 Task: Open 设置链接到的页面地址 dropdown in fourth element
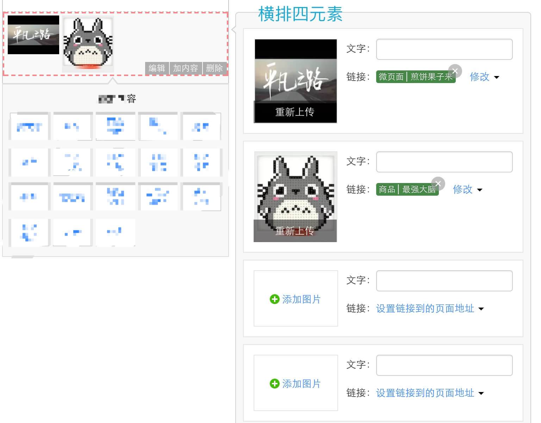430,393
